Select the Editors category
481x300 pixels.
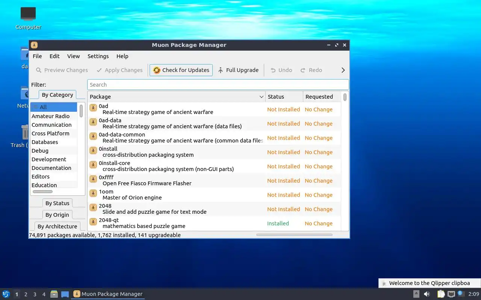pyautogui.click(x=54, y=177)
